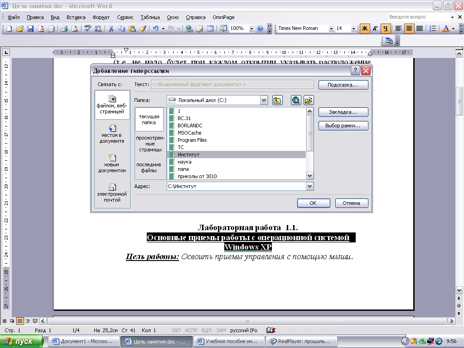464x348 pixels.
Task: Open the Таблица menu
Action: (150, 17)
